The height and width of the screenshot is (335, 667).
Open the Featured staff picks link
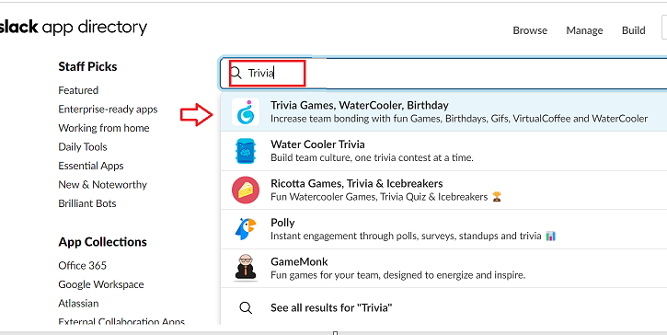(x=78, y=90)
